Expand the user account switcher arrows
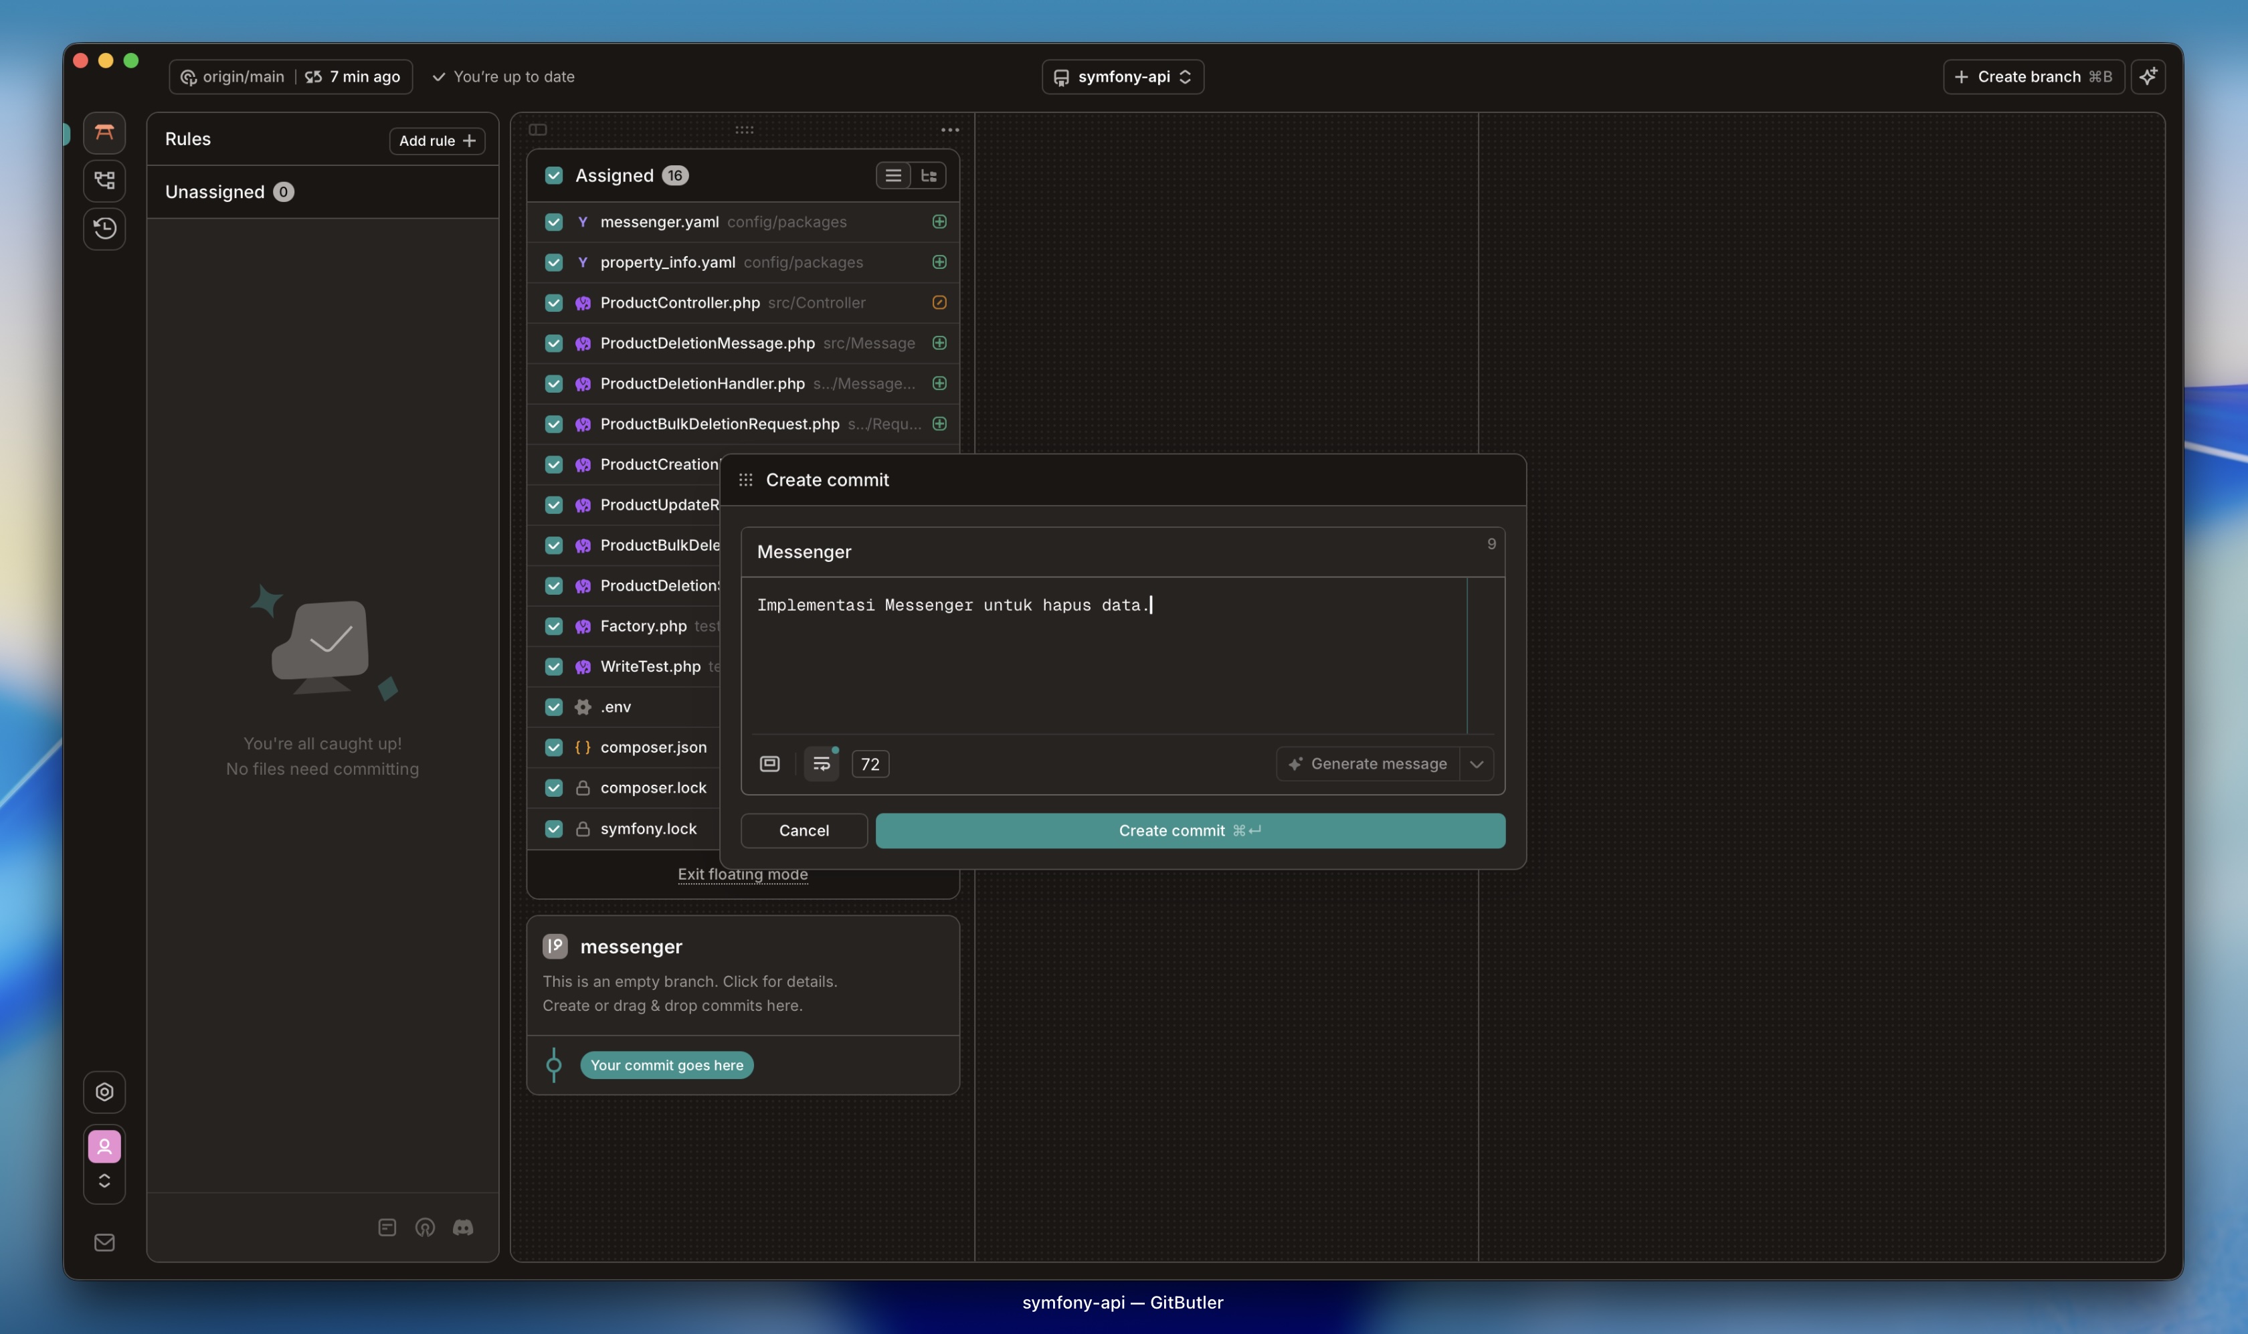2248x1334 pixels. (104, 1180)
